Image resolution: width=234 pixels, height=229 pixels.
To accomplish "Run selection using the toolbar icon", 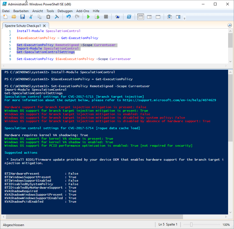I will [97, 17].
